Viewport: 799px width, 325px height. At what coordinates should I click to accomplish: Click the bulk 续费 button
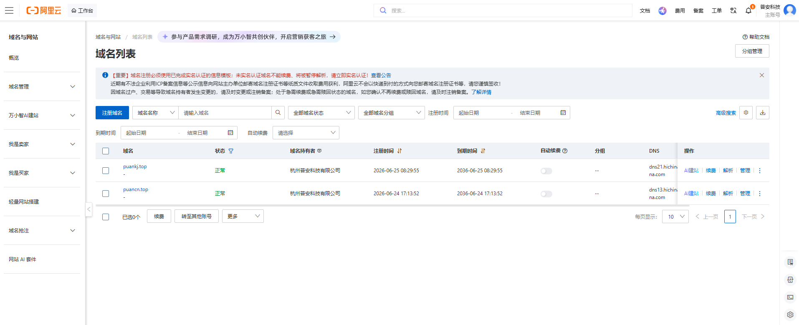click(159, 216)
